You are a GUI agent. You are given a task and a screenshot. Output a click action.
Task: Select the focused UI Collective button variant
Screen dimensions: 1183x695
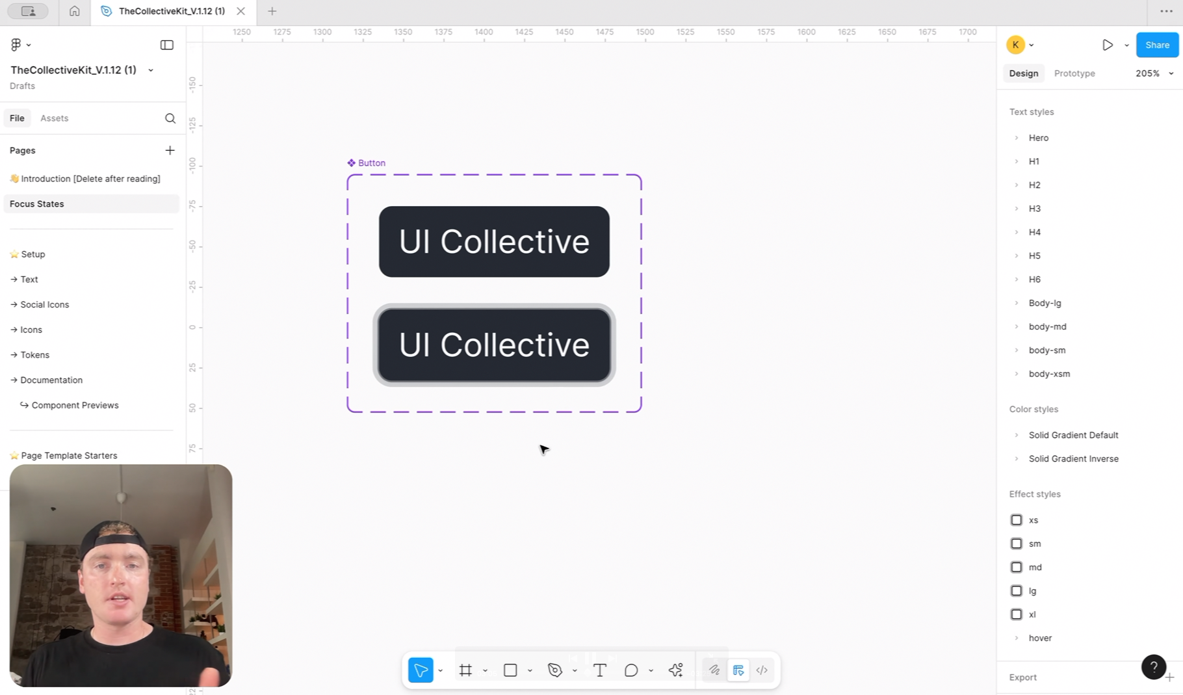click(x=494, y=345)
